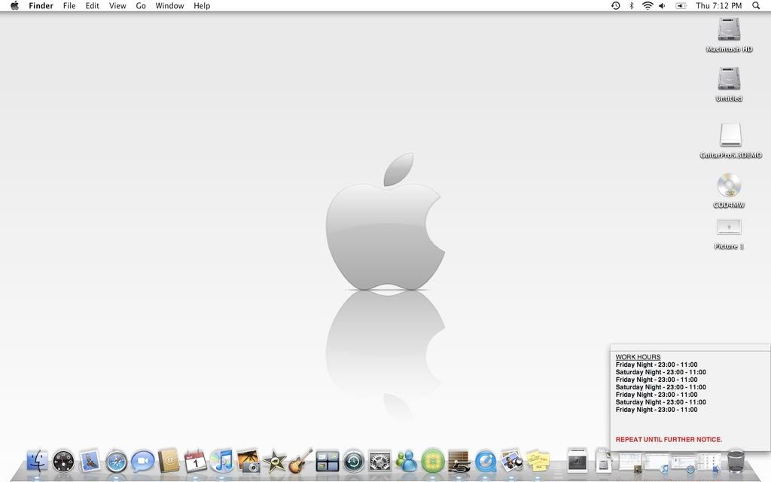
Task: Open the Edit menu
Action: point(93,6)
